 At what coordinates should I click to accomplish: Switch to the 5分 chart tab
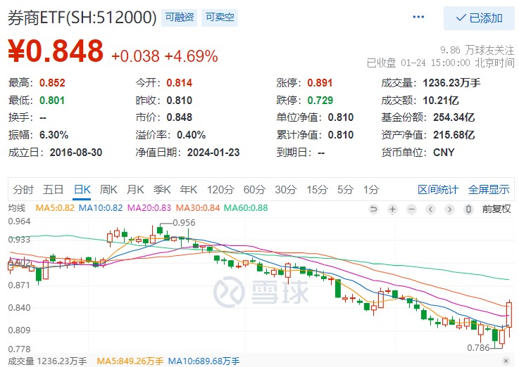coord(345,190)
